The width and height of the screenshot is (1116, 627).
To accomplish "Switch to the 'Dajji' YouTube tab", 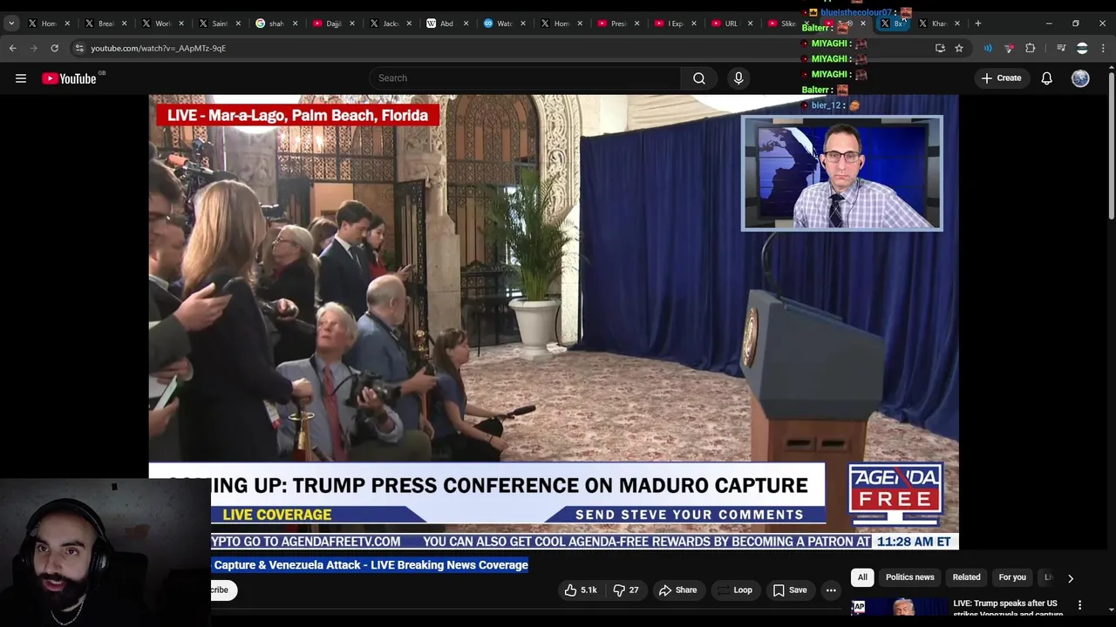I will click(x=333, y=24).
